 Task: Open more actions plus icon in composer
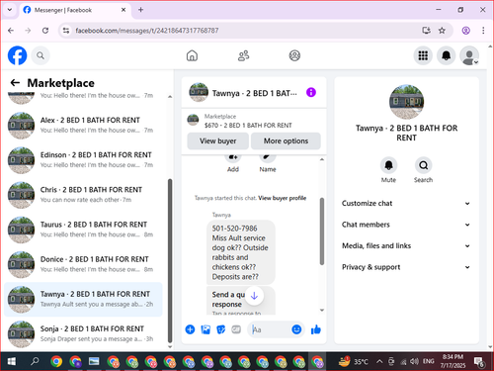(x=190, y=329)
